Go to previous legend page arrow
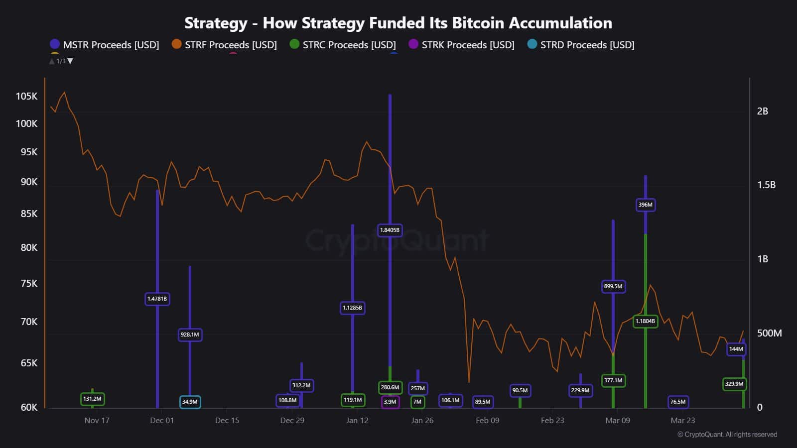 point(52,61)
